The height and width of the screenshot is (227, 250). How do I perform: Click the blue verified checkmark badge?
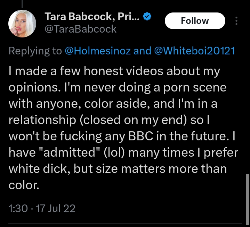[x=147, y=16]
